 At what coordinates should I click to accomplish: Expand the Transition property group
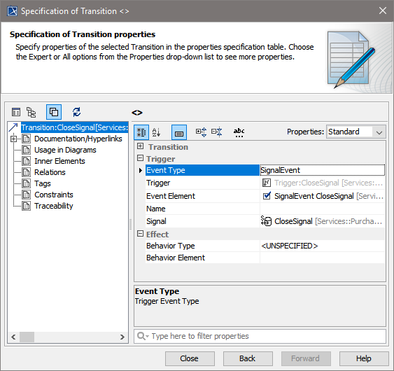(x=141, y=146)
